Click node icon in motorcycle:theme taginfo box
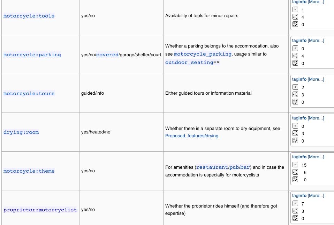This screenshot has width=334, height=225. 295,165
